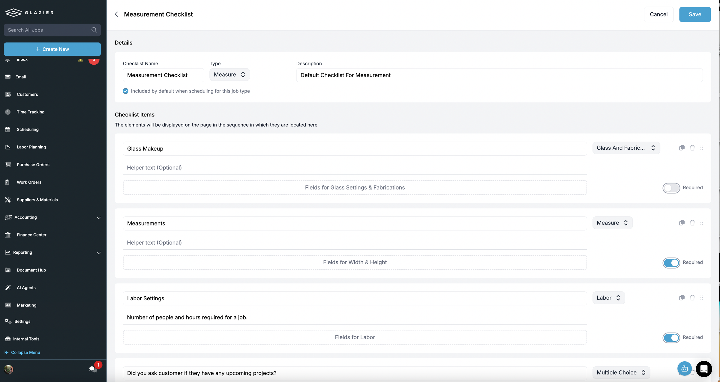Open Settings in the sidebar
Image resolution: width=720 pixels, height=382 pixels.
[22, 321]
